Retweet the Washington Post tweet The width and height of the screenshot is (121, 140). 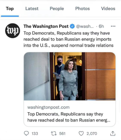54,133
